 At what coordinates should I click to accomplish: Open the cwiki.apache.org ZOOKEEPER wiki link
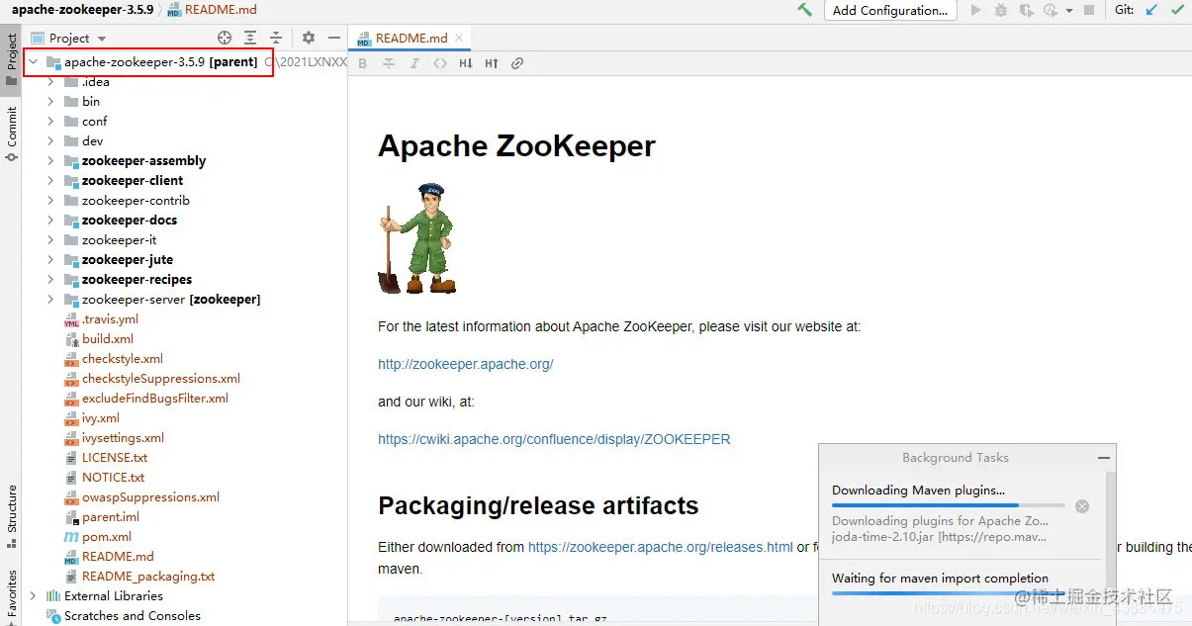click(x=554, y=439)
